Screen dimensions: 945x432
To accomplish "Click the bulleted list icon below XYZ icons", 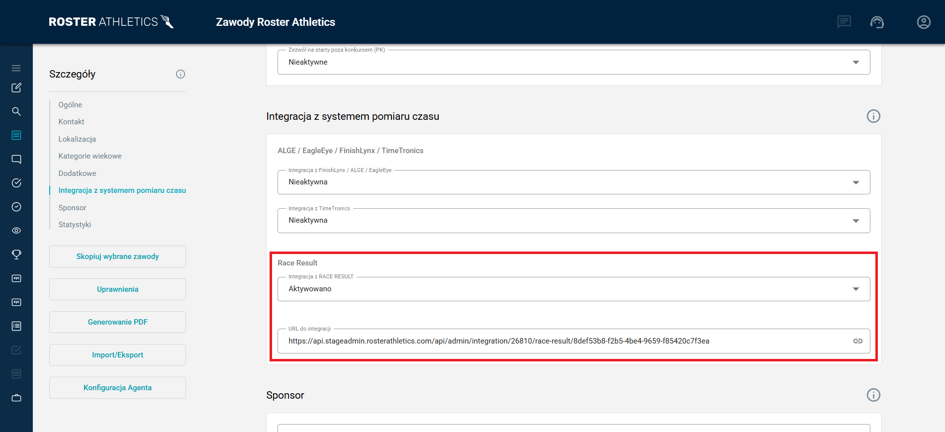I will click(x=16, y=326).
